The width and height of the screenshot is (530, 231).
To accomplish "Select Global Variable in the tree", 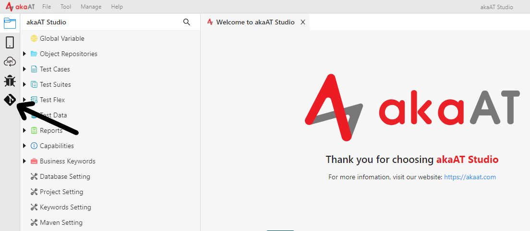I will point(62,38).
